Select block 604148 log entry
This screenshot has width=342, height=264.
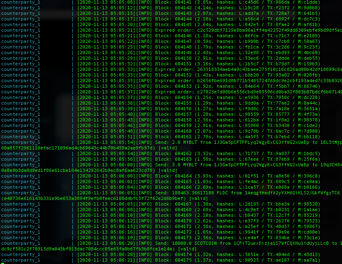click(x=161, y=47)
